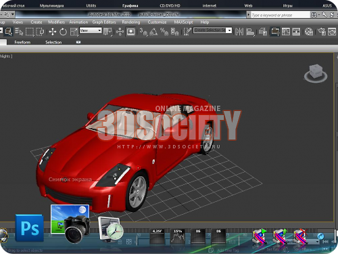Screen dimensions: 338x254
Task: Open the Schematic View
Action: coord(296,32)
